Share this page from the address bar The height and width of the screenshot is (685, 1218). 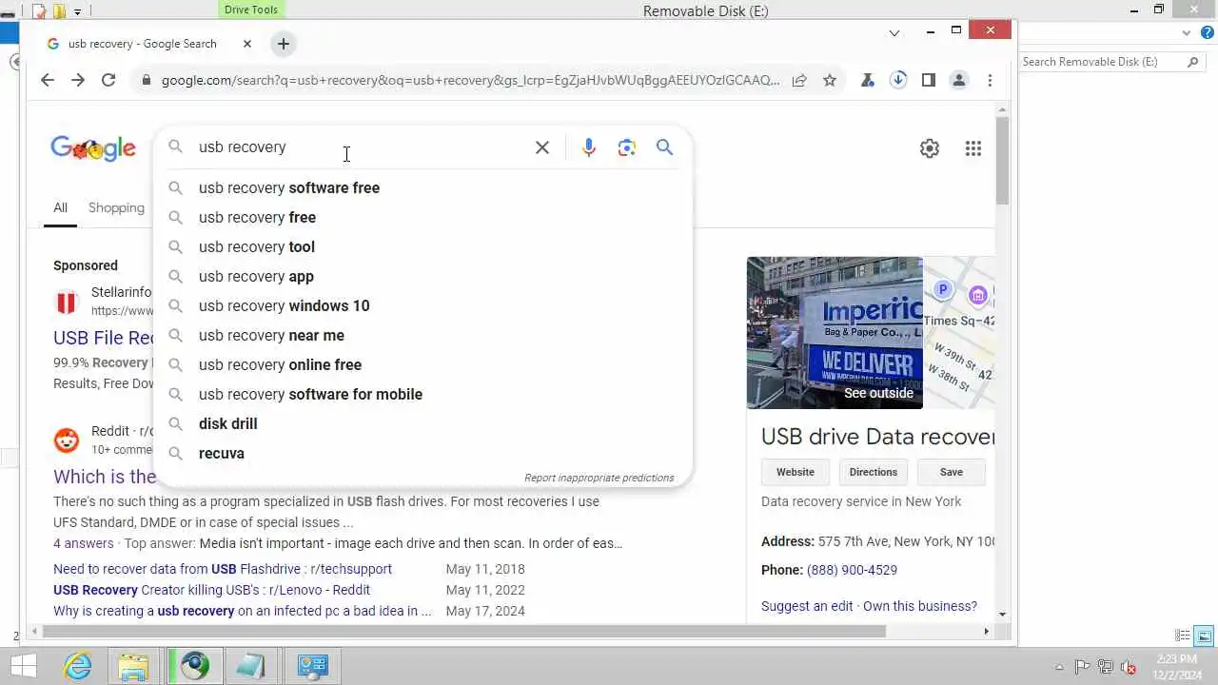799,80
